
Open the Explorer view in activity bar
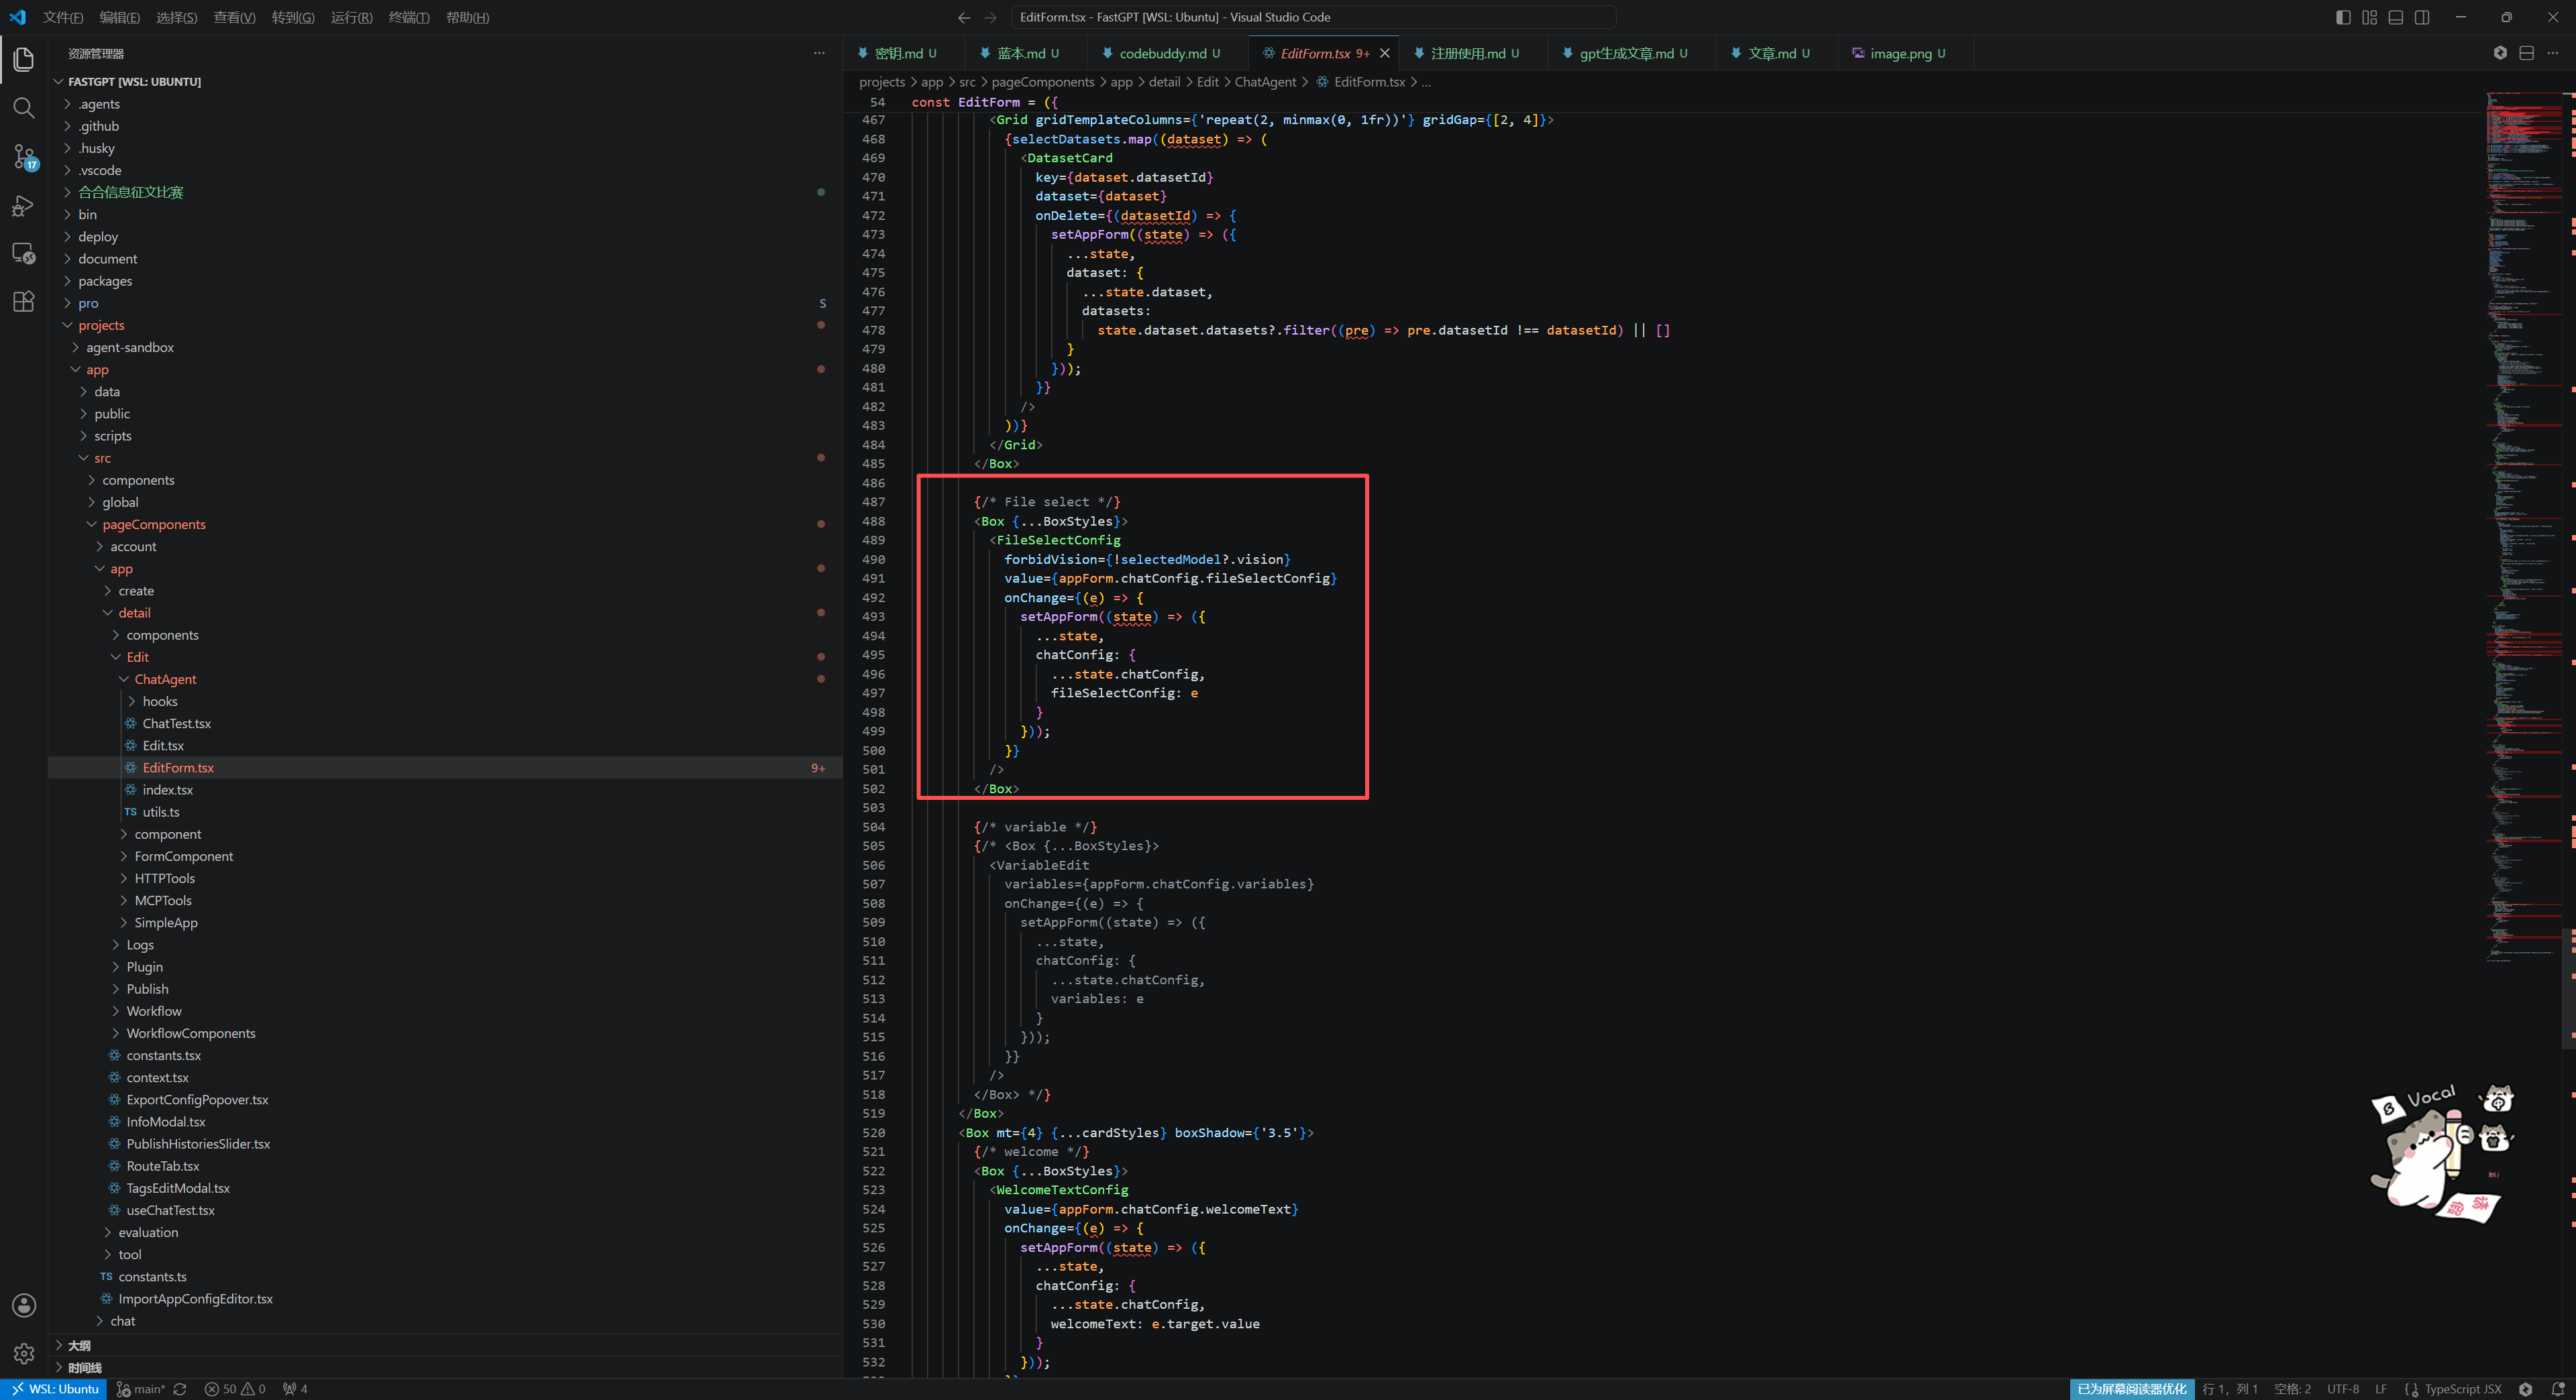pos(24,60)
